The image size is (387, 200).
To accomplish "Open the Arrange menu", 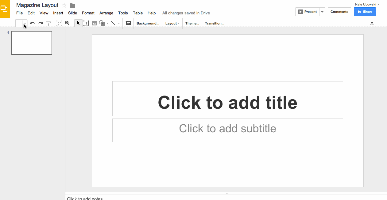I will tap(106, 13).
